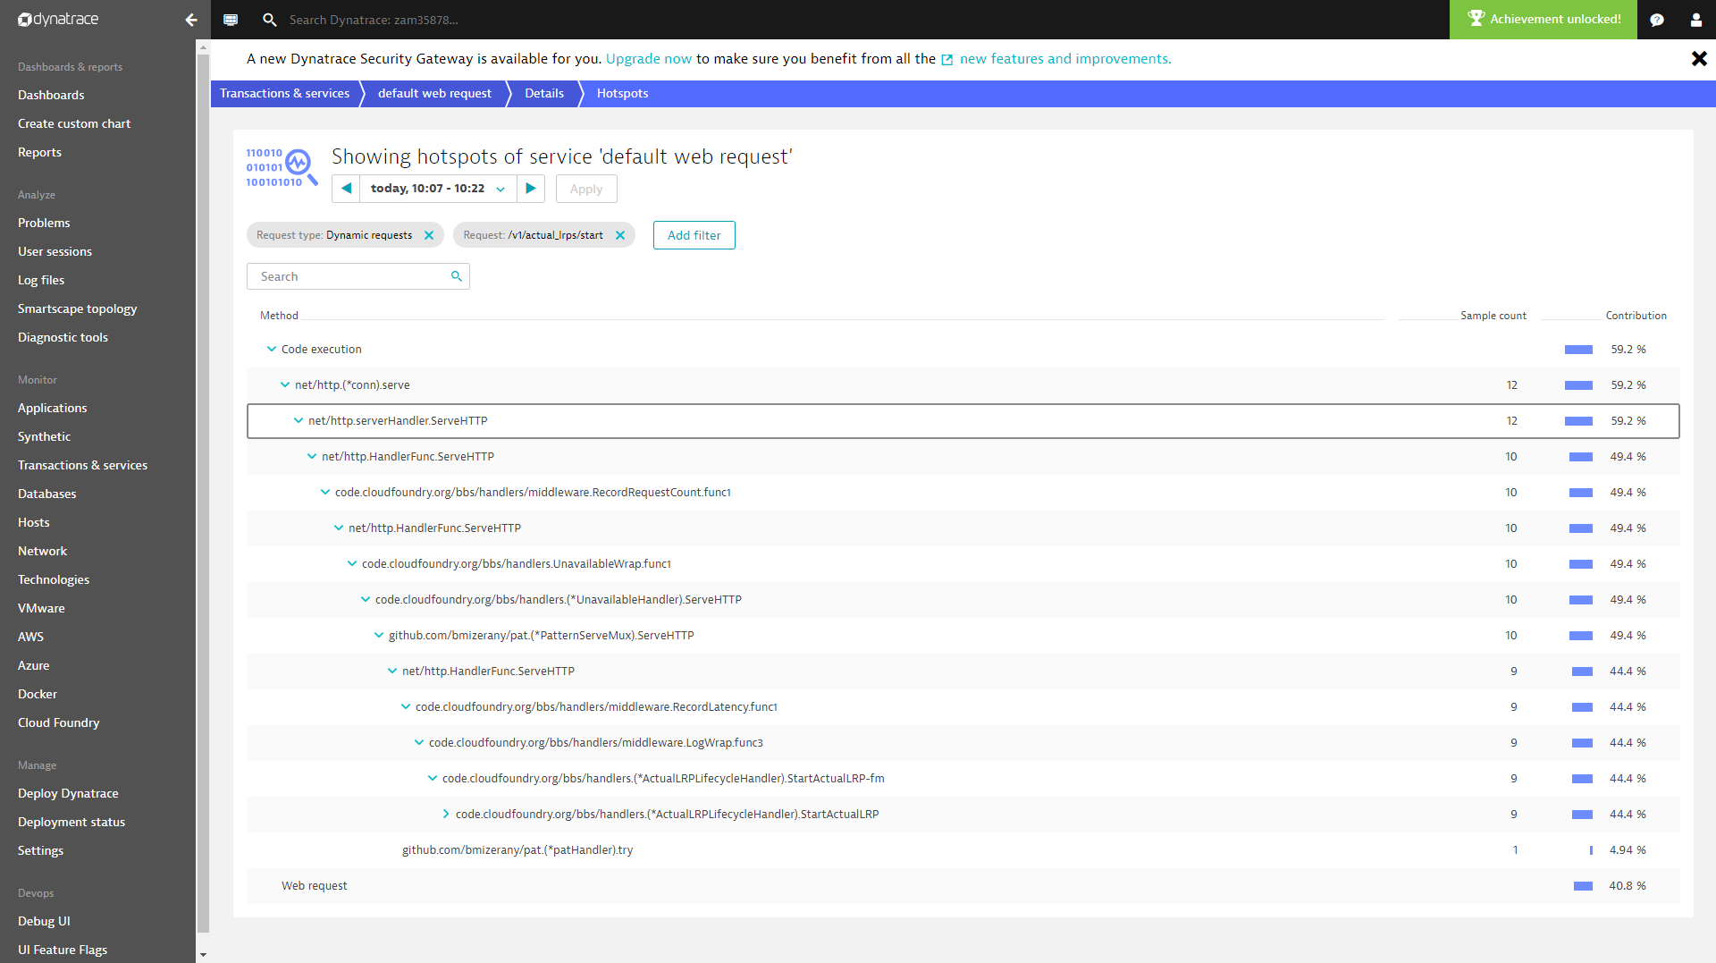Open Reports in sidebar
Image resolution: width=1716 pixels, height=963 pixels.
tap(40, 153)
